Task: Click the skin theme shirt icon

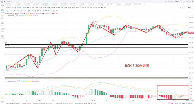Action: click(x=172, y=2)
